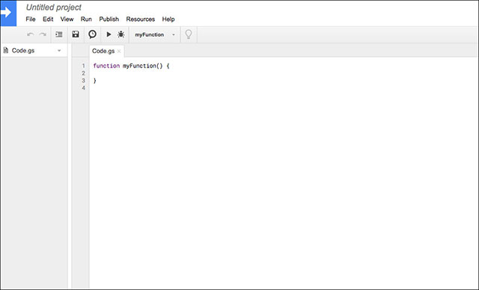Viewport: 479px width, 290px height.
Task: Click the closing brace on line 3
Action: coord(95,80)
